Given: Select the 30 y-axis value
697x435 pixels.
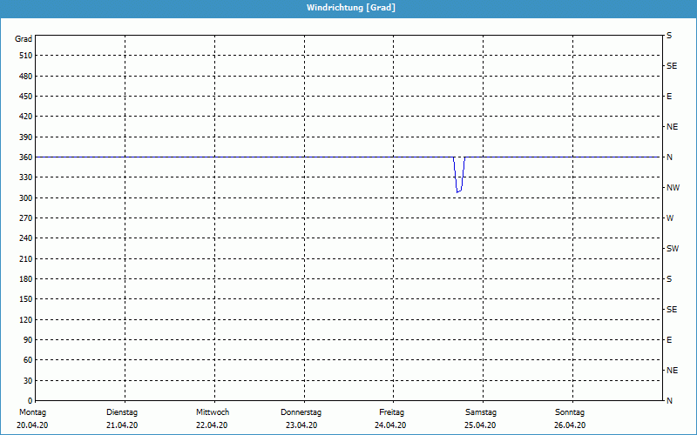Looking at the screenshot, I should [28, 380].
